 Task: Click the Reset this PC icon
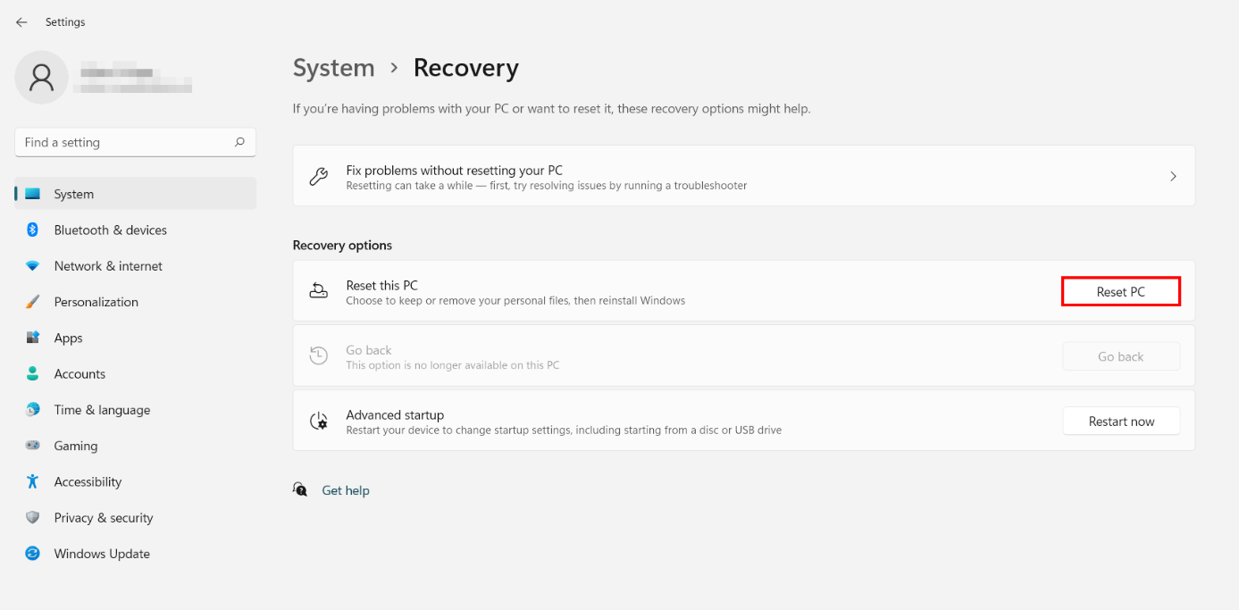tap(319, 291)
